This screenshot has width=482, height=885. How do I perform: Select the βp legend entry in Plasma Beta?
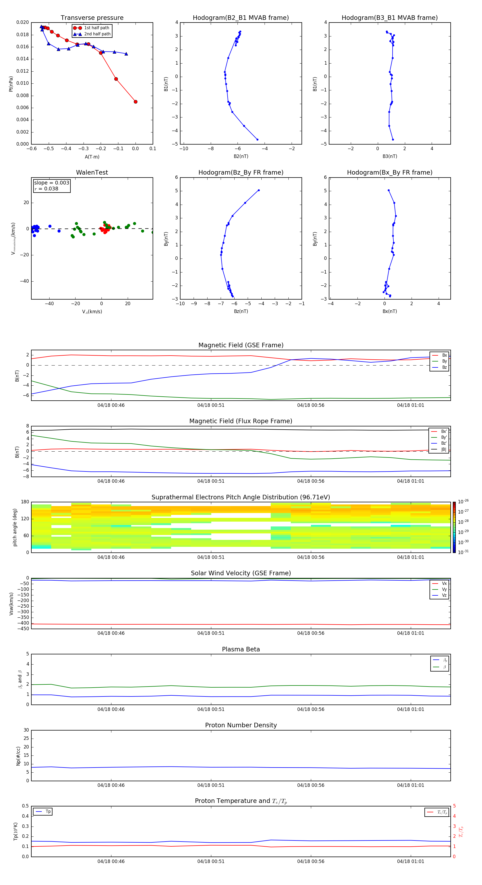pyautogui.click(x=440, y=660)
